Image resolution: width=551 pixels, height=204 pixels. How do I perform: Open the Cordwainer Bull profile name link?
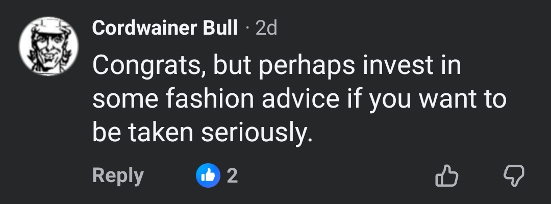165,28
